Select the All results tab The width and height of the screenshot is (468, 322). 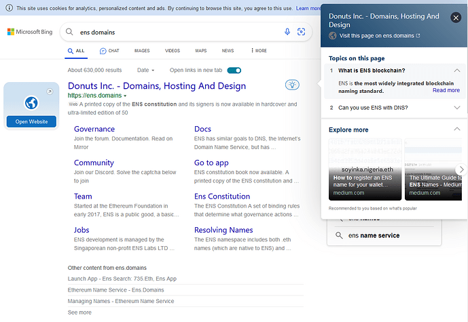(76, 51)
